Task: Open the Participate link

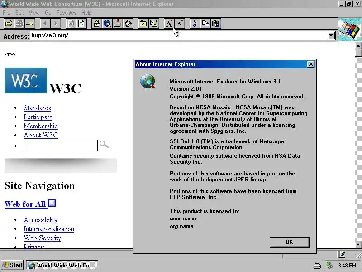Action: pos(38,117)
